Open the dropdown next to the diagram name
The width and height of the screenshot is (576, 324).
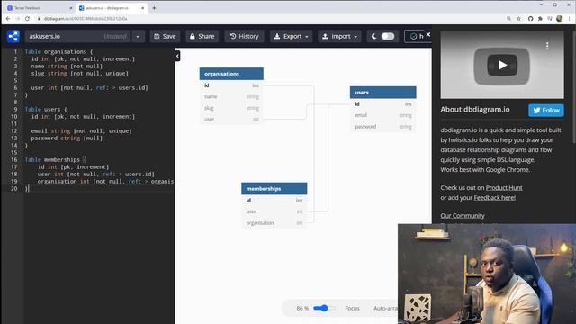[x=138, y=36]
